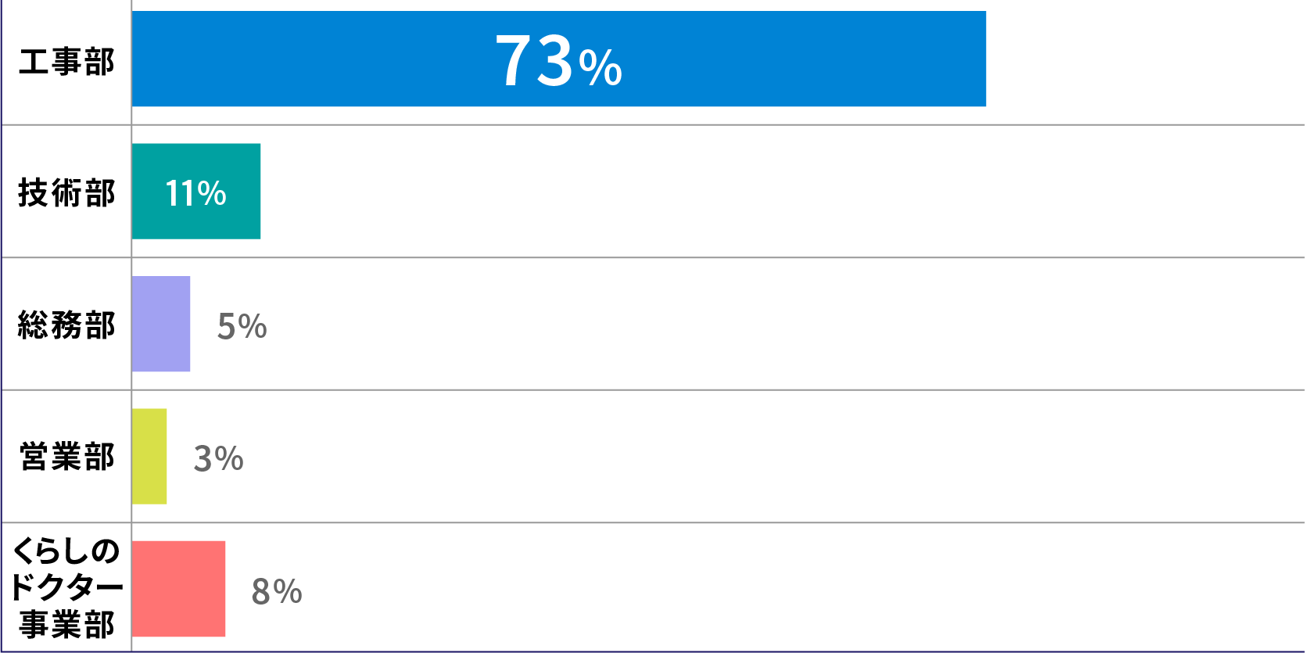Click the red くらしのドクター事業部 bar

click(x=178, y=589)
